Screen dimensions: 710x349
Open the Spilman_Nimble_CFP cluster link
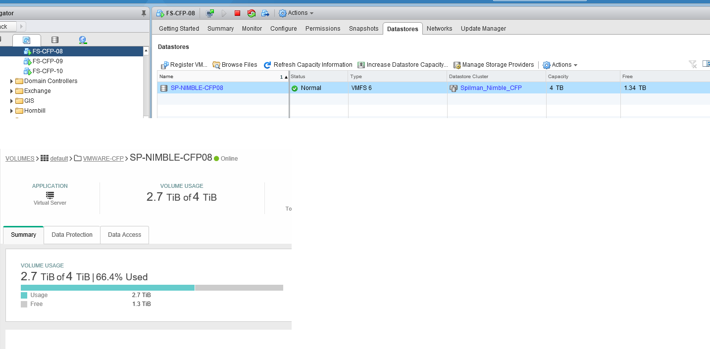pos(491,88)
